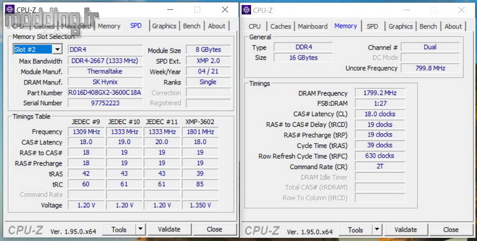Maximize the left CPU-Z window
Screen dimensions: 477x241
point(197,10)
